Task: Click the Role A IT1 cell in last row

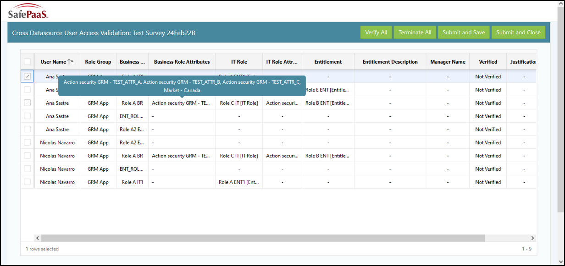Action: pyautogui.click(x=132, y=182)
